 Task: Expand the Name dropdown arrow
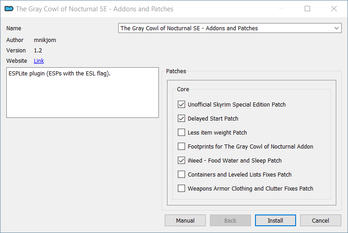336,28
